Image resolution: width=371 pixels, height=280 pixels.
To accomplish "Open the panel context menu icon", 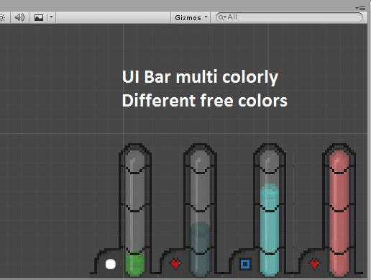I will 360,8.
